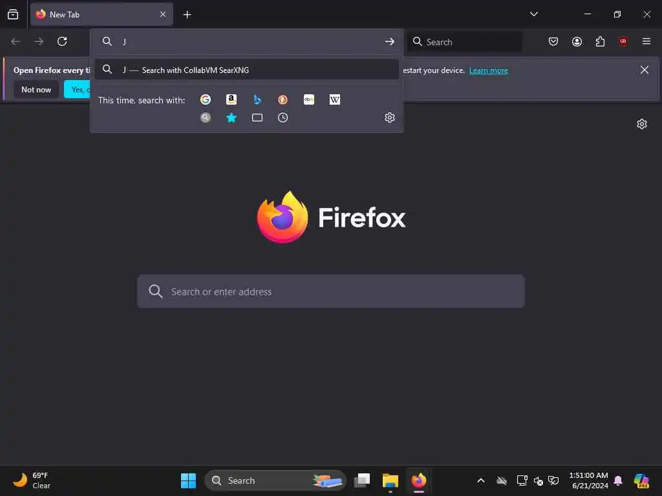Search this time with the gray magnifier engine

pyautogui.click(x=206, y=118)
